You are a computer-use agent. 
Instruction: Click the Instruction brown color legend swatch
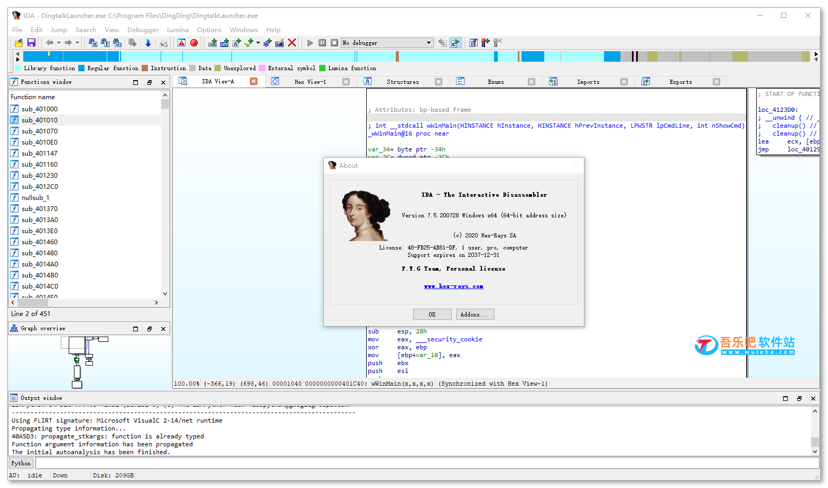point(145,68)
